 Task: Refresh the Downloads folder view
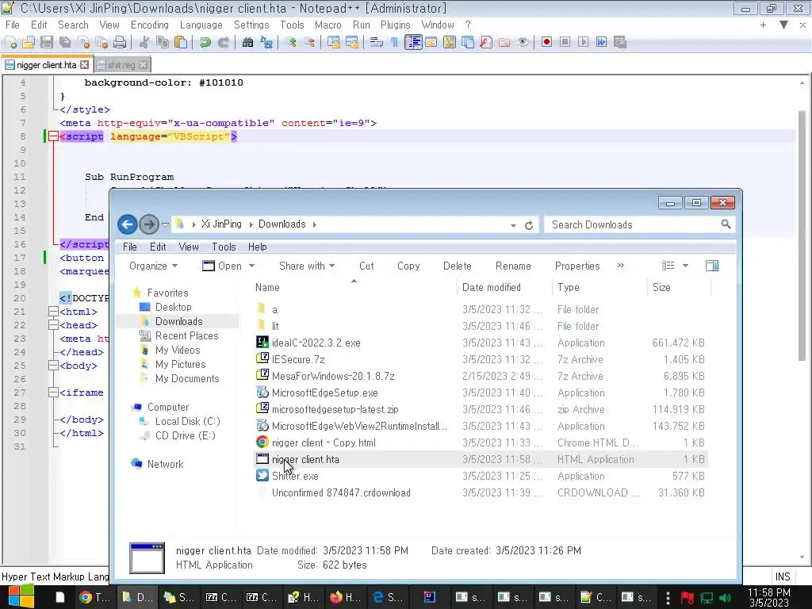coord(529,225)
